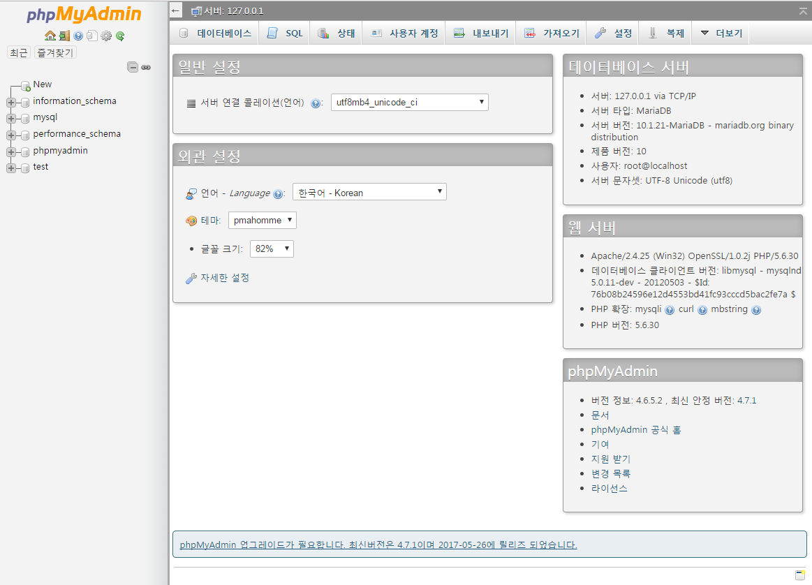Click the database icon beside performance_schema
This screenshot has width=812, height=585.
coord(25,135)
